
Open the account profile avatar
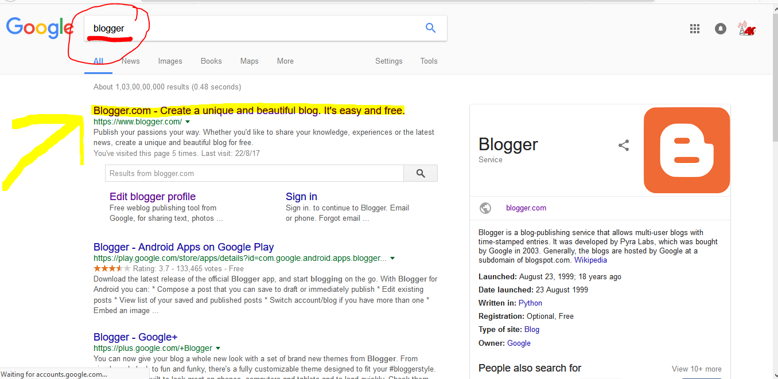pos(747,29)
